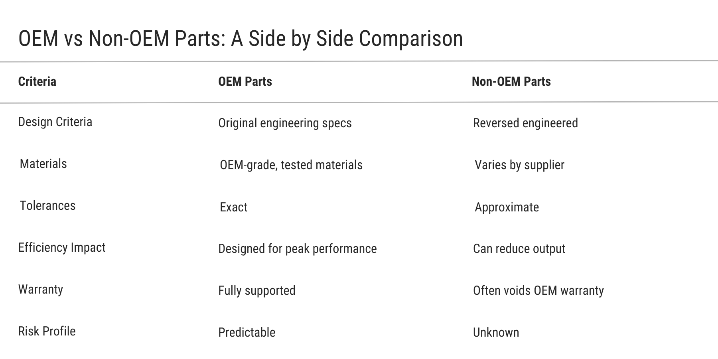Click the Can reduce output cell
The height and width of the screenshot is (359, 718).
click(519, 249)
